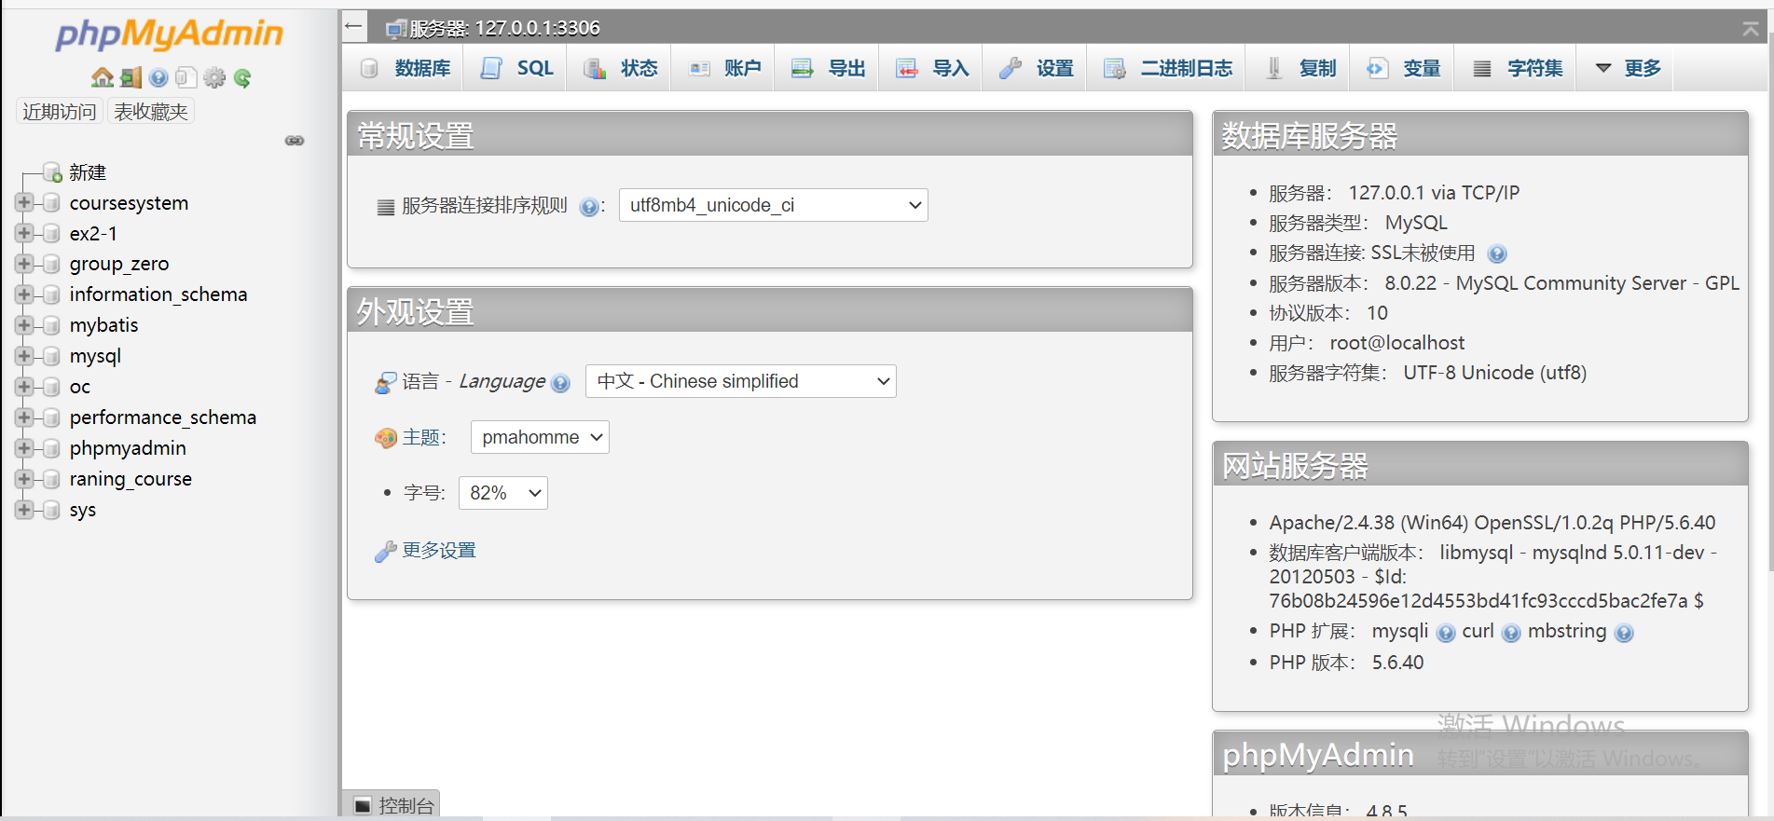Open the utf8mb4_unicode_ci collation dropdown
This screenshot has height=821, width=1774.
click(x=773, y=205)
